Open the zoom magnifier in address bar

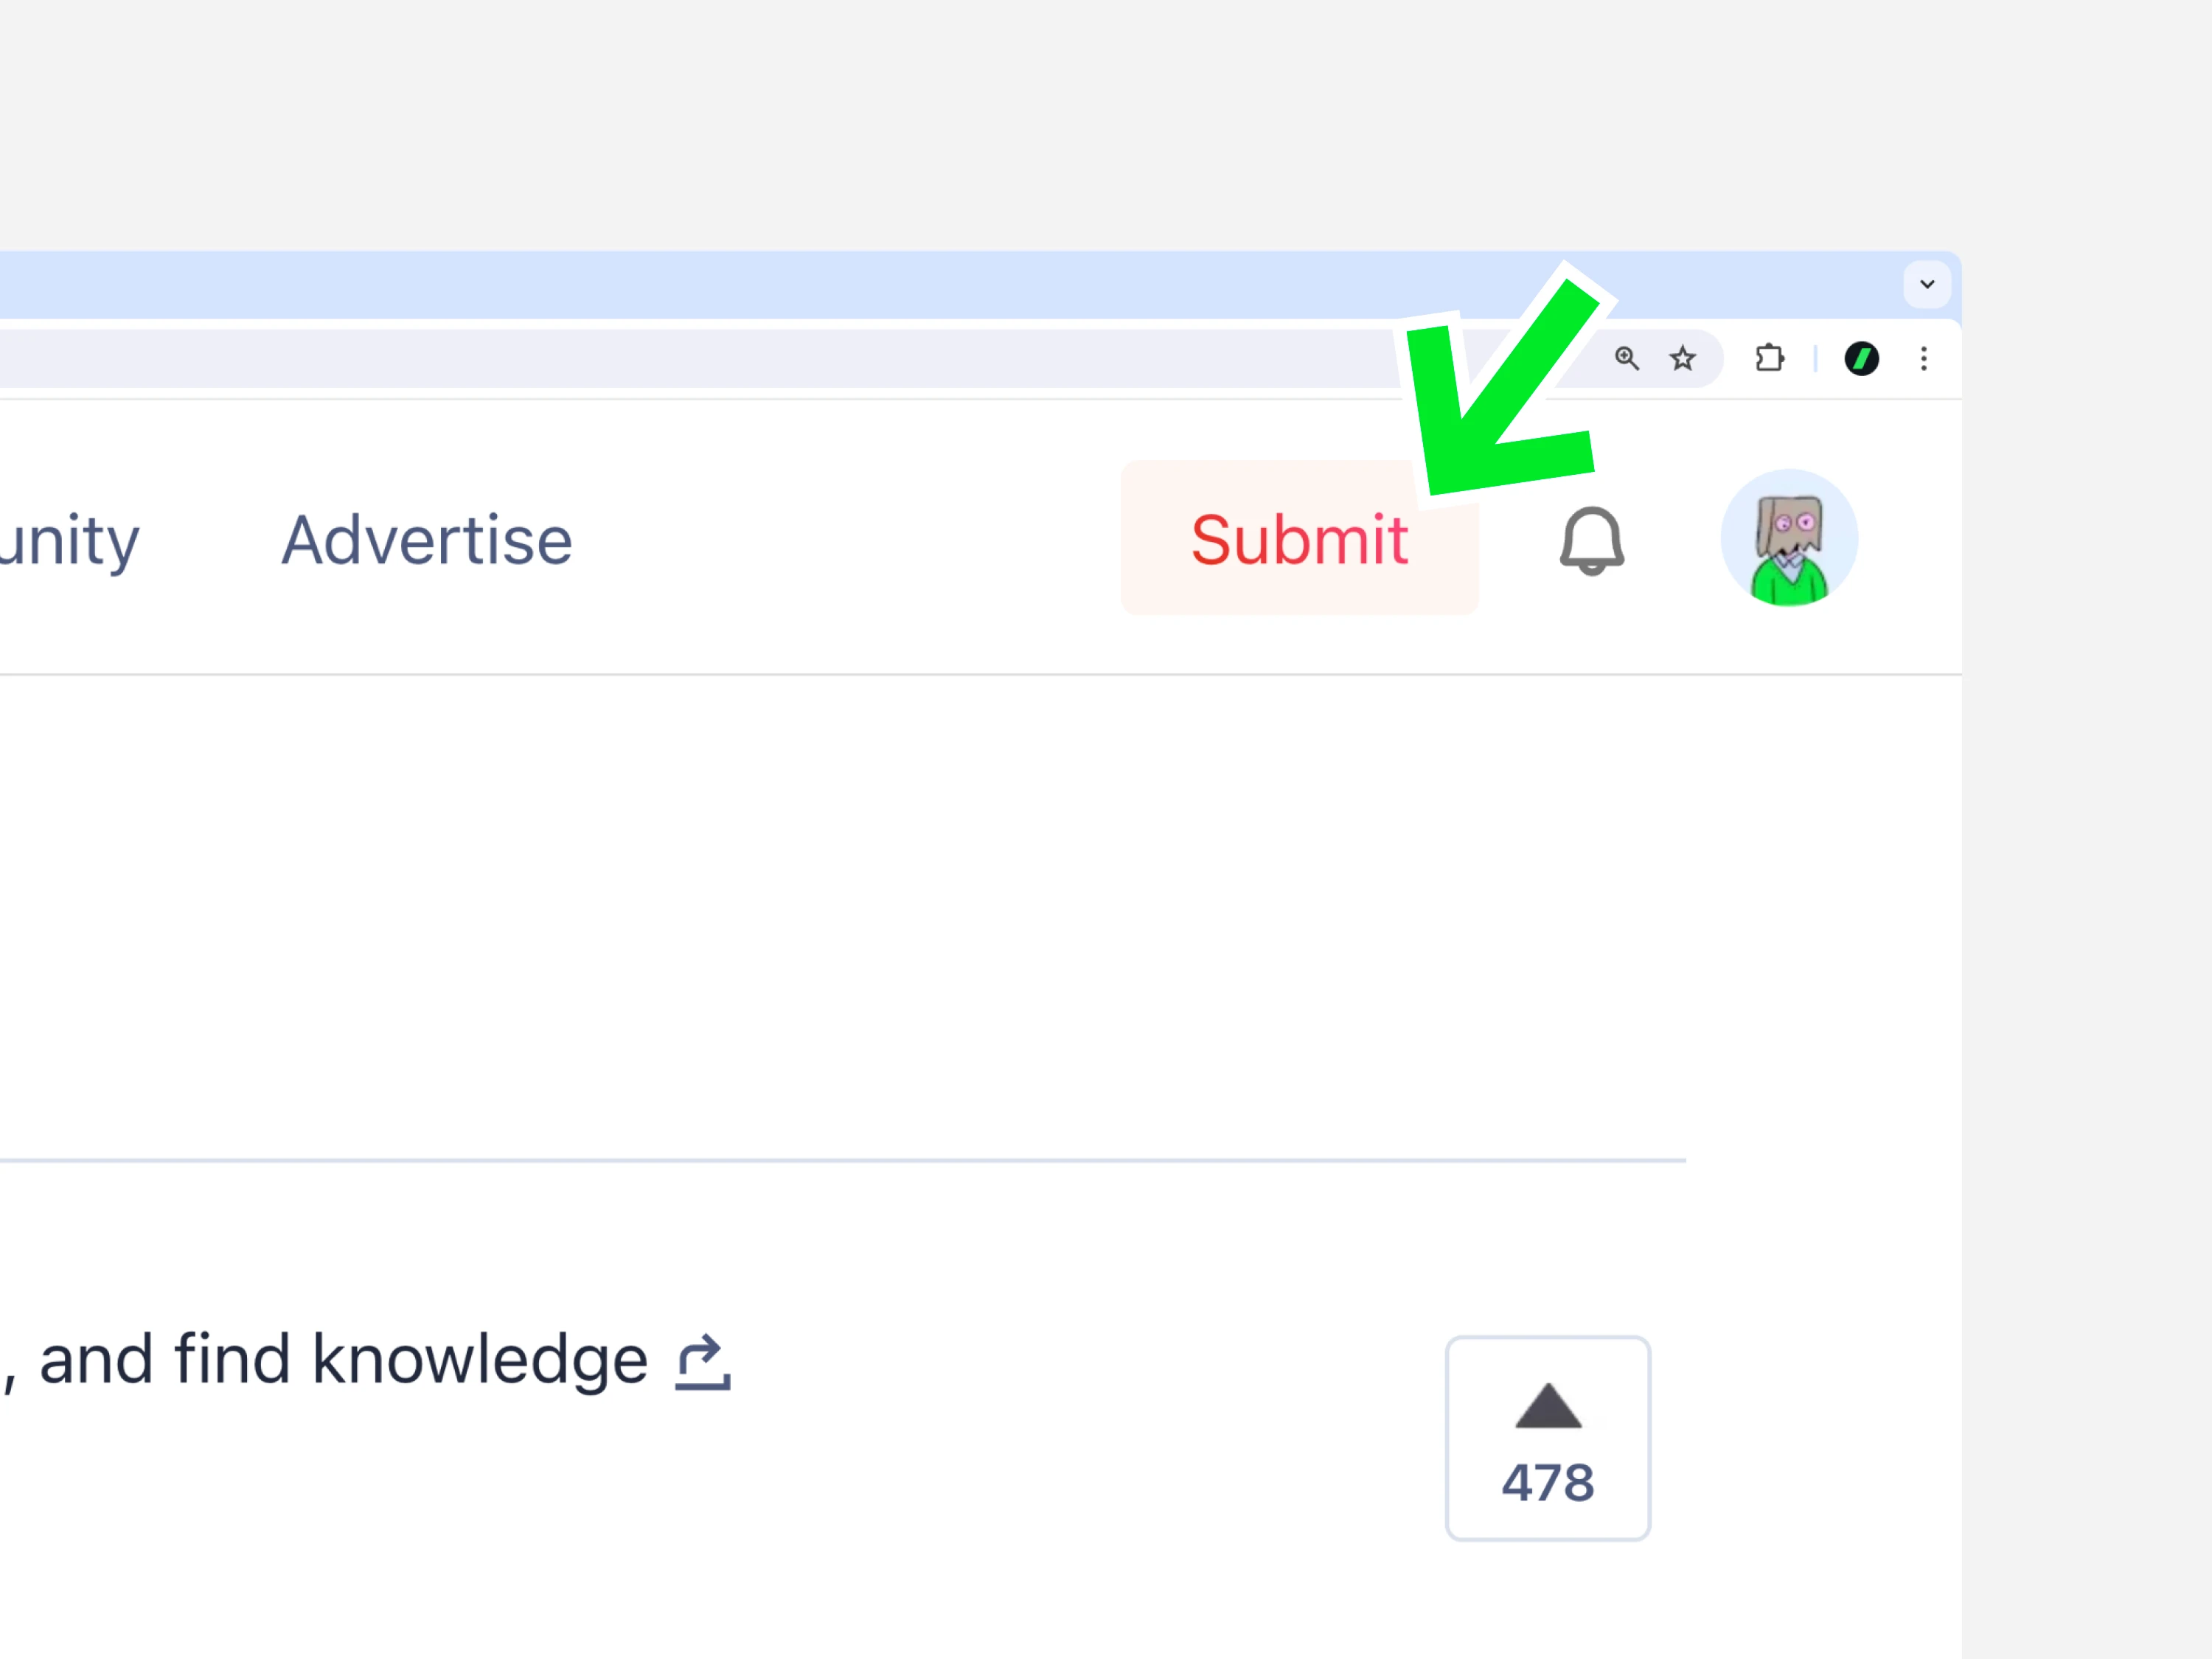(1626, 358)
